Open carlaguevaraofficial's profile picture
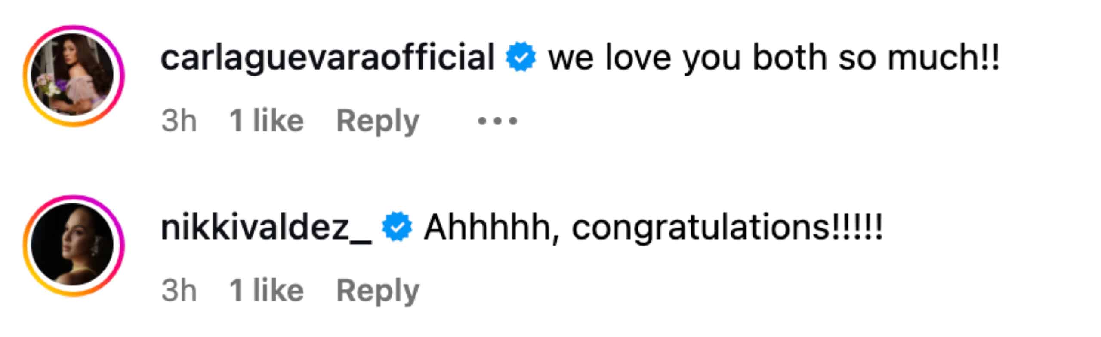The image size is (1101, 337). (74, 75)
